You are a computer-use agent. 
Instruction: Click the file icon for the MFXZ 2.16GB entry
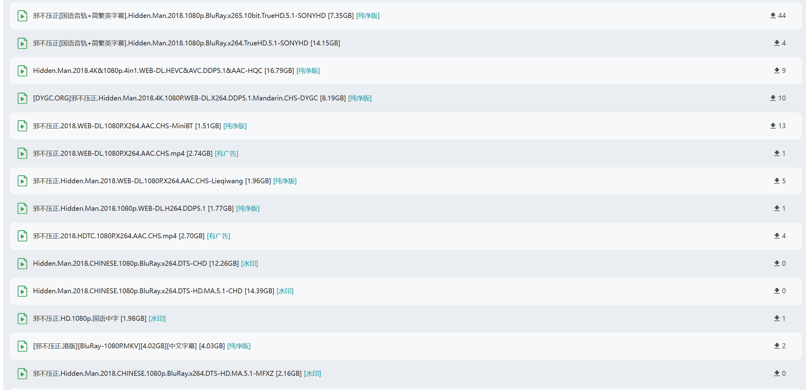tap(22, 373)
